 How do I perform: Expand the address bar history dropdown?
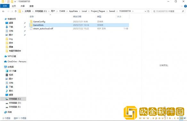click(x=145, y=11)
